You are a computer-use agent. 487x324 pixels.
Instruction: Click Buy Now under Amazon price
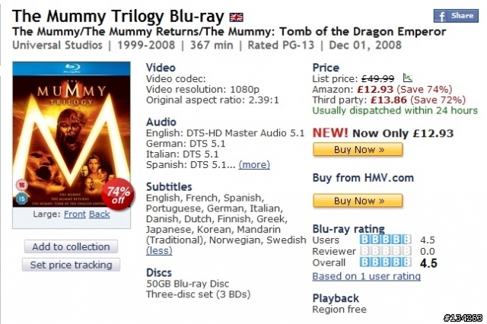358,150
